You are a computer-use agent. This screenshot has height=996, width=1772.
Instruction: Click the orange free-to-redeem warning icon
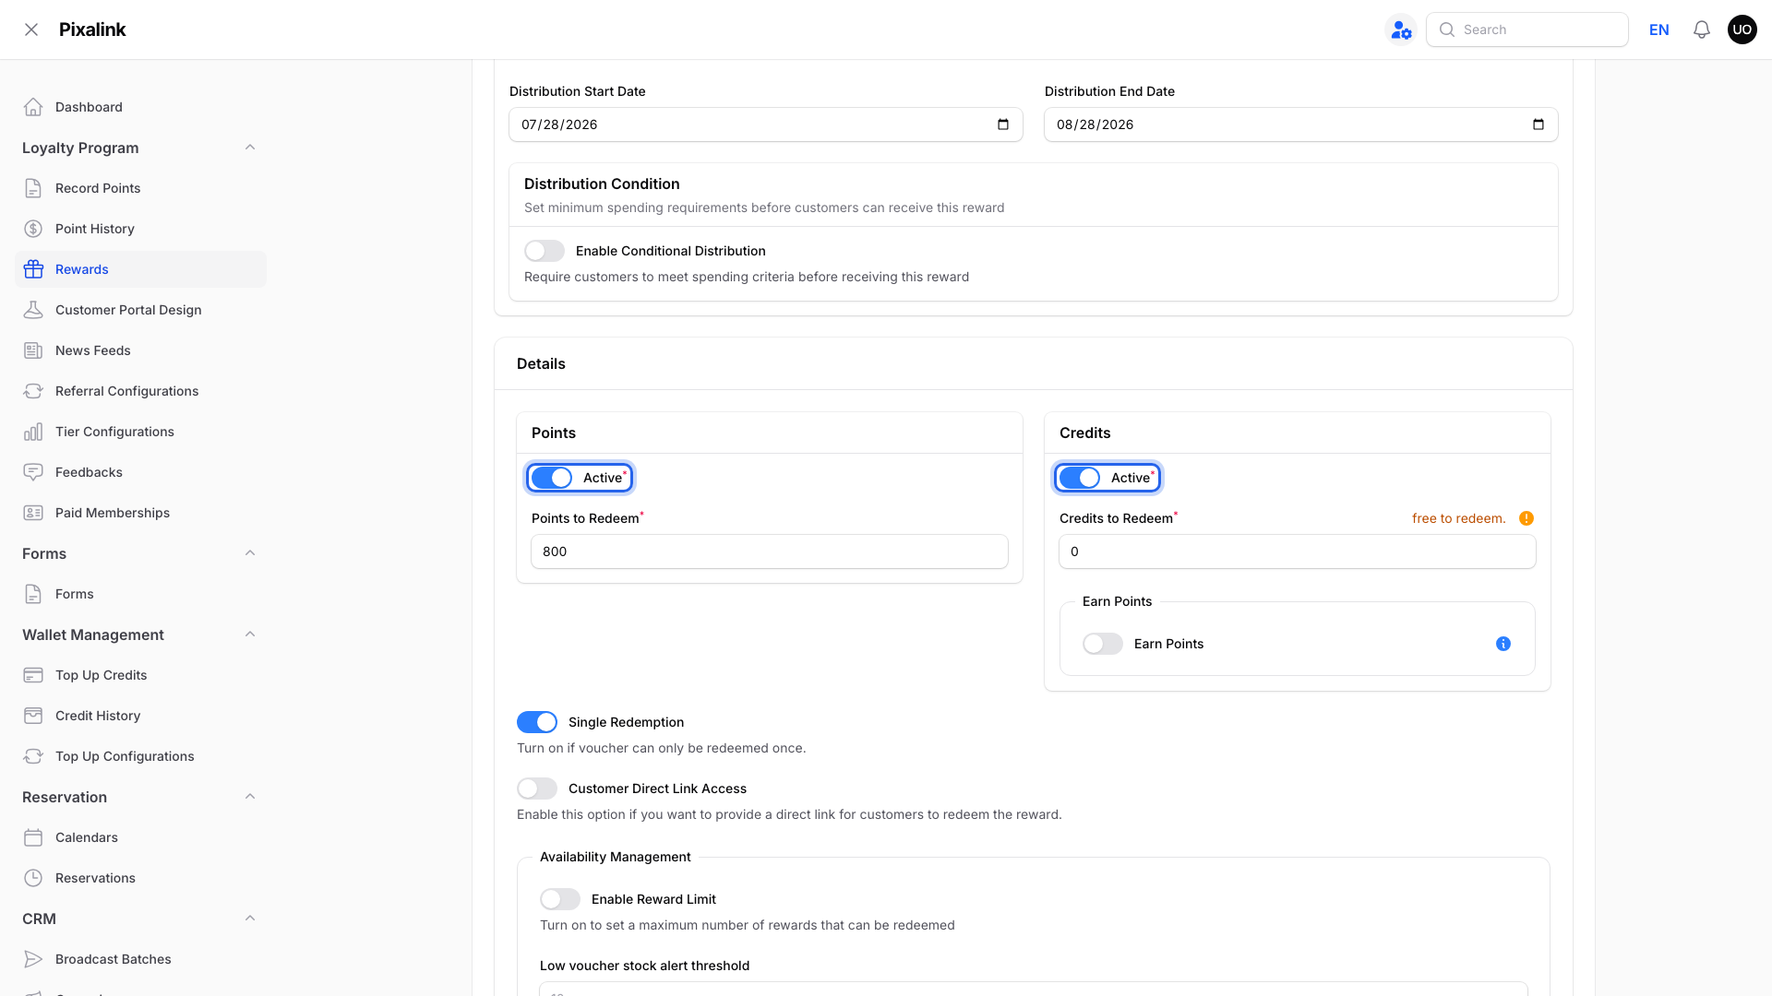click(x=1527, y=518)
